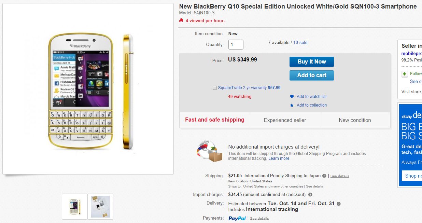The height and width of the screenshot is (223, 422).
Task: Click the Quantity input field
Action: (x=236, y=44)
